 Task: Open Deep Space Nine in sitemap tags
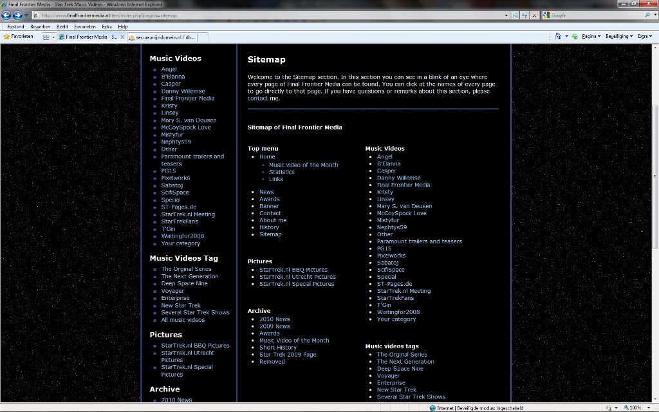point(400,369)
